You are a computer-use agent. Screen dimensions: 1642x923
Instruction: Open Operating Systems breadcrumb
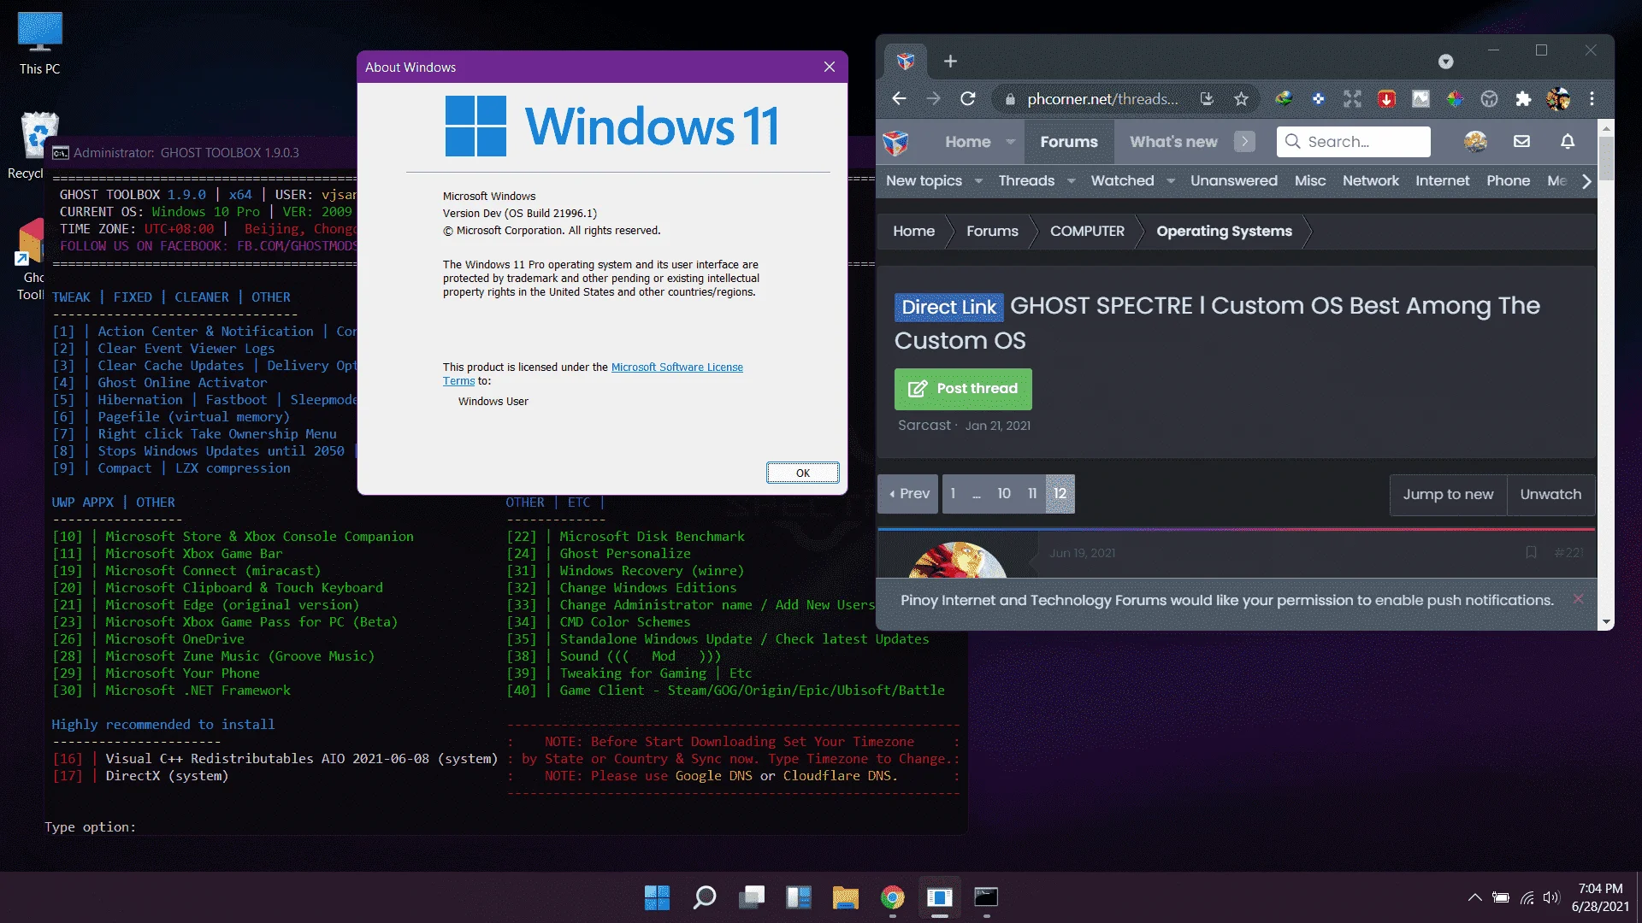pyautogui.click(x=1224, y=232)
